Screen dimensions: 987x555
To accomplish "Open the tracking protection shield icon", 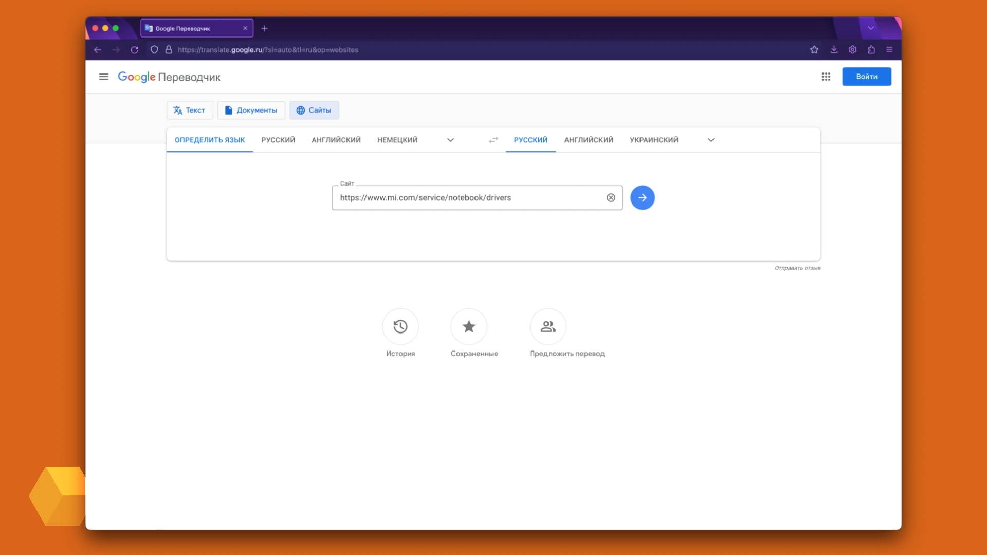I will tap(154, 50).
